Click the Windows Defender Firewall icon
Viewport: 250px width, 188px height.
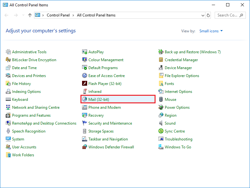[85, 147]
